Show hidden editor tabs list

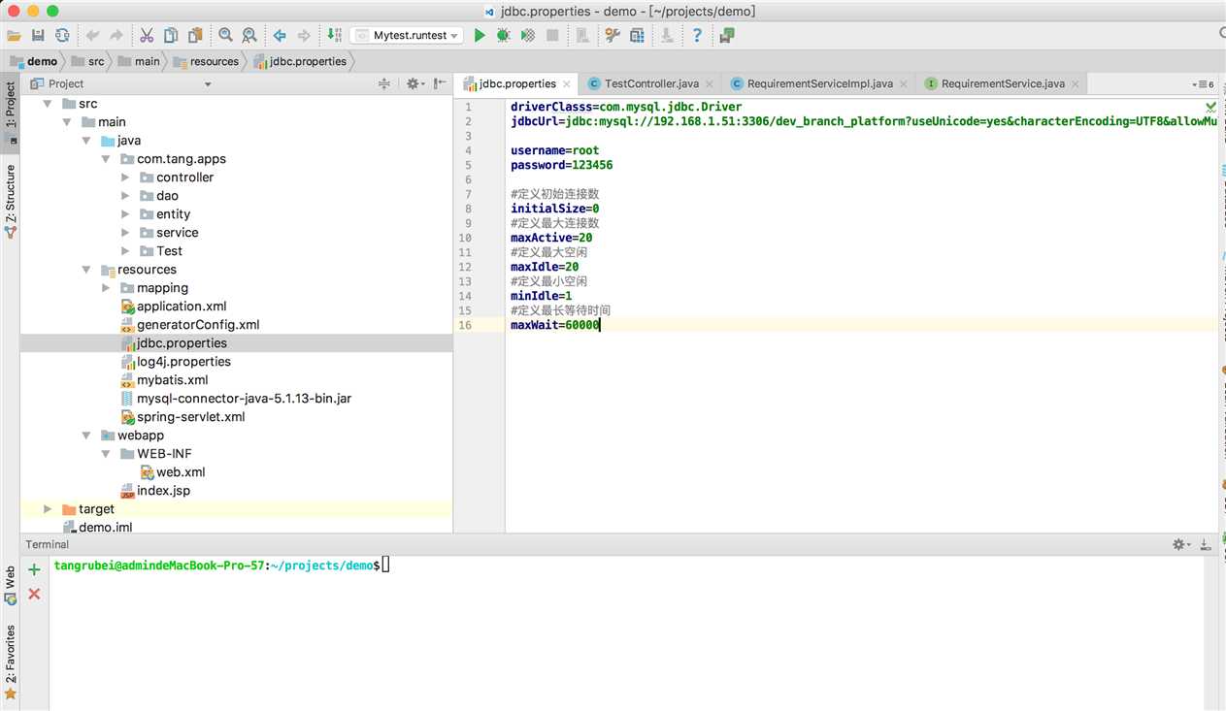[x=1204, y=84]
